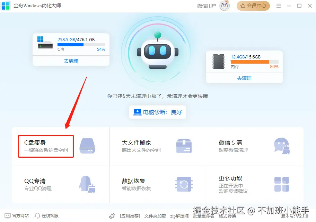Click the QQ penguin cleanup icon
The height and width of the screenshot is (222, 316).
tap(87, 184)
